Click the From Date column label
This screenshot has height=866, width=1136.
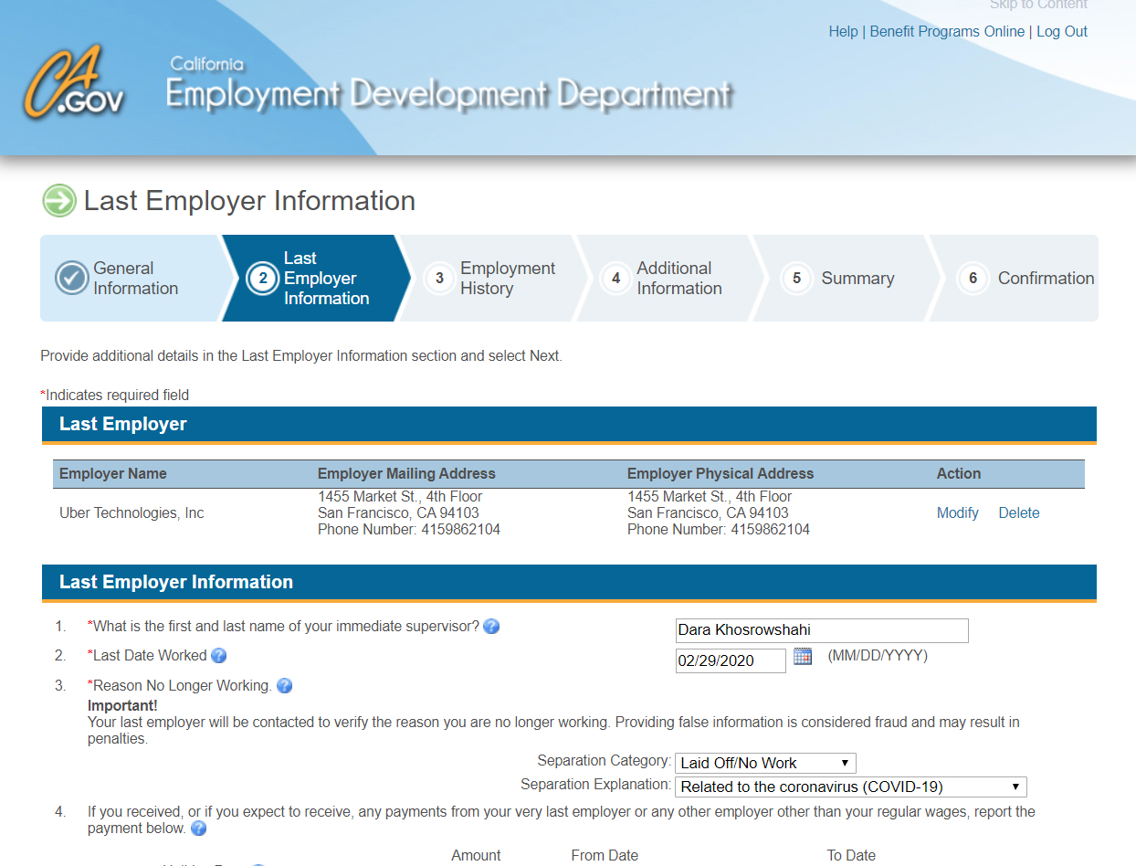[x=605, y=856]
